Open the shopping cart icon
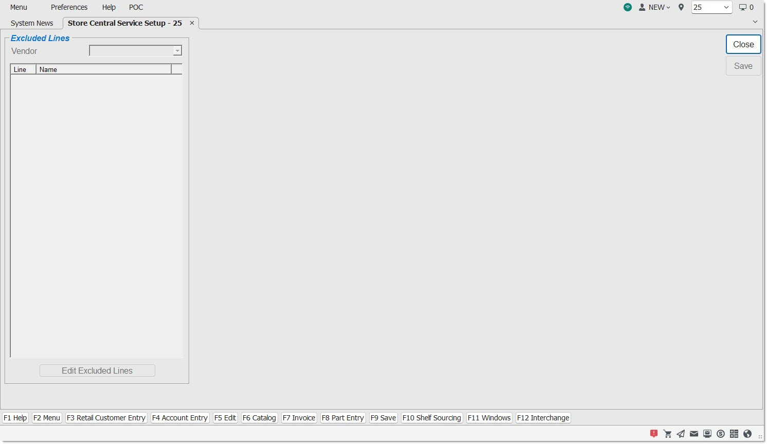The image size is (767, 444). click(x=667, y=434)
